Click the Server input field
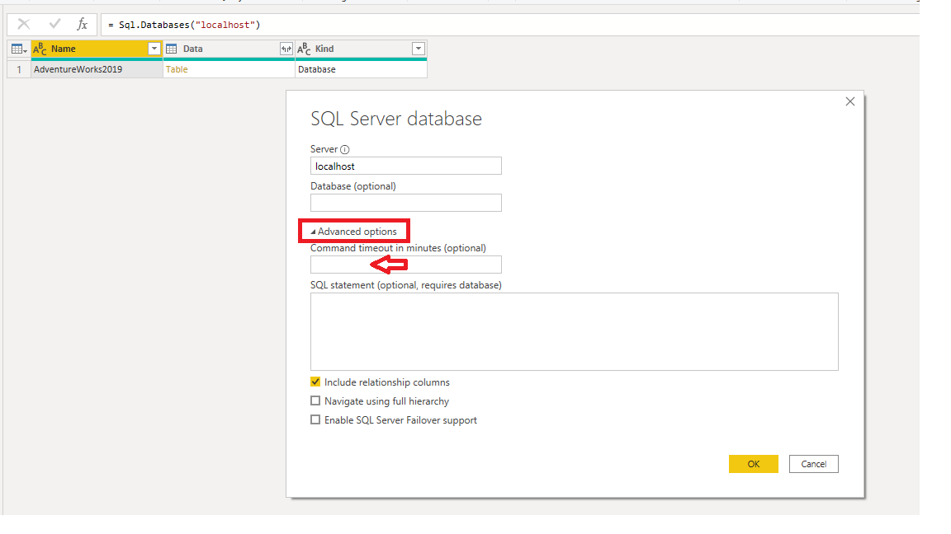951x534 pixels. coord(406,166)
